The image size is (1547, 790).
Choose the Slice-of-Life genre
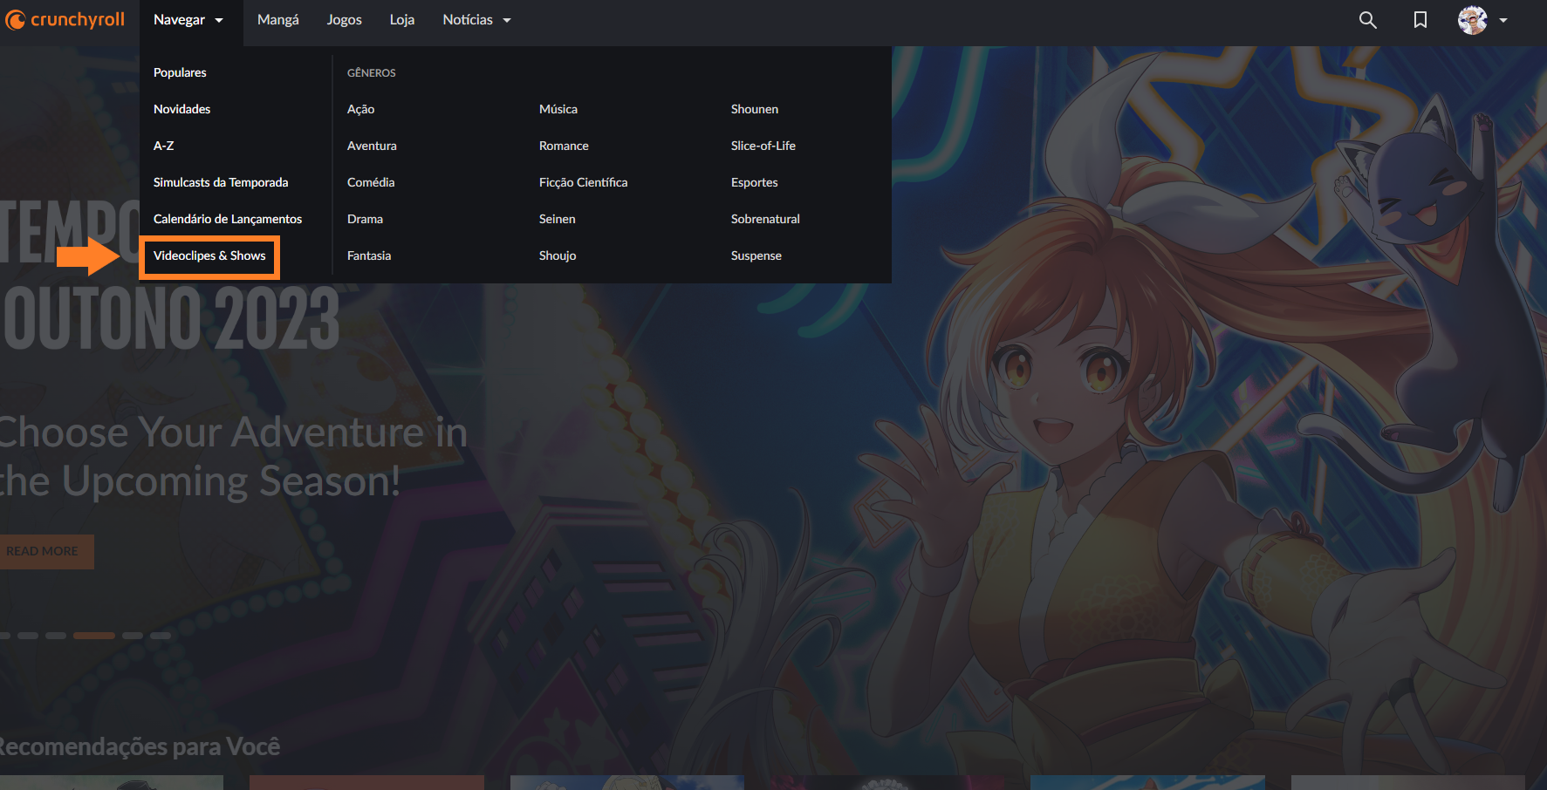pyautogui.click(x=763, y=146)
